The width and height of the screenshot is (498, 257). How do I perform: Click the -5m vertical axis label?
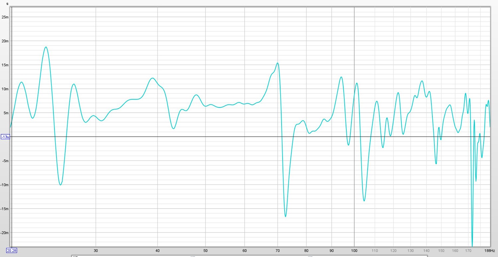(5, 161)
